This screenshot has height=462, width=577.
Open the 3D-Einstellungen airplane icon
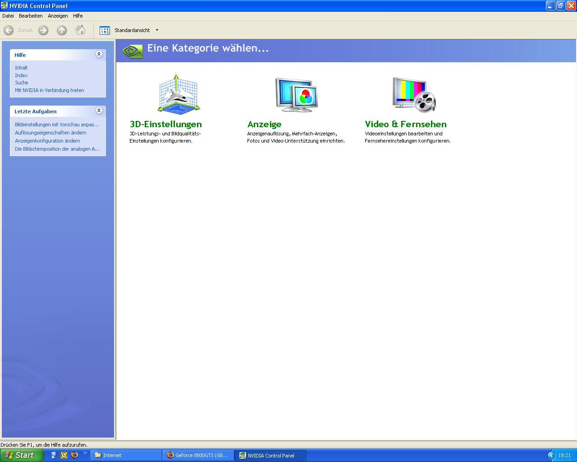pyautogui.click(x=179, y=94)
